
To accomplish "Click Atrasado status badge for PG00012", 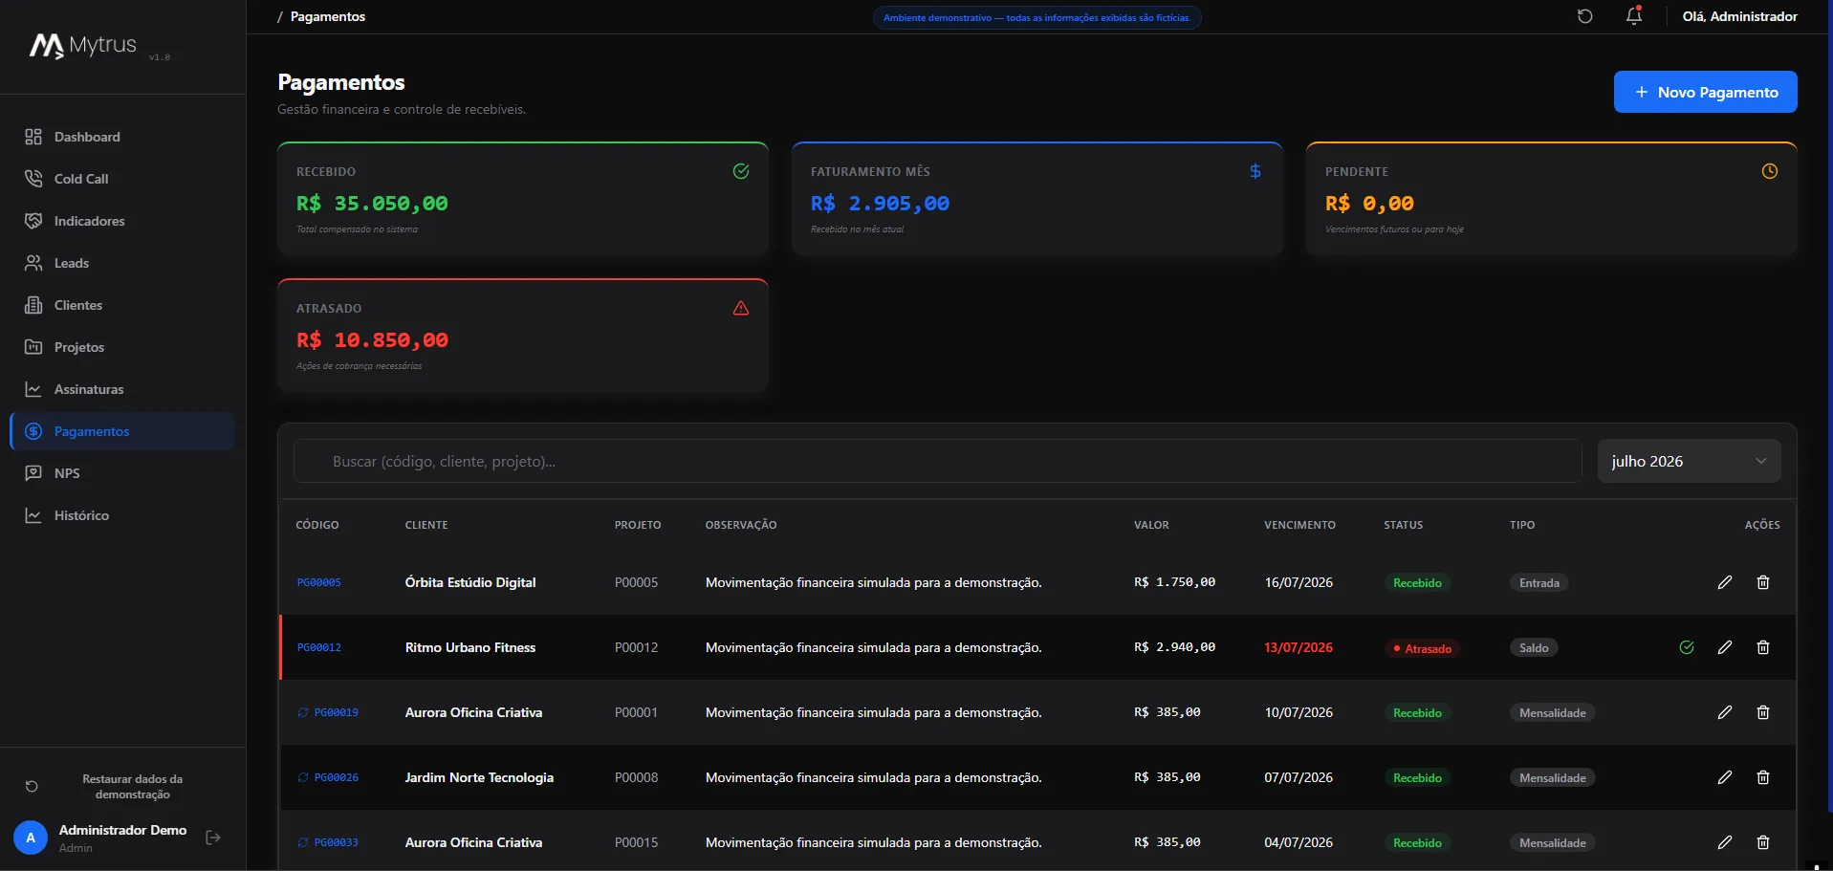I will (1423, 648).
